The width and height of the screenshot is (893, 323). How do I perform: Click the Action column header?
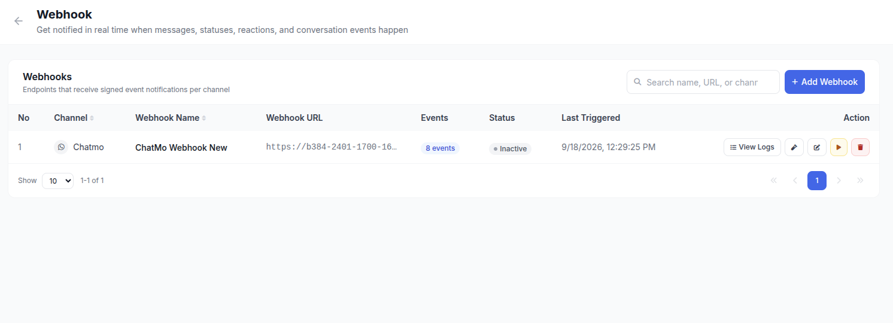pyautogui.click(x=856, y=118)
